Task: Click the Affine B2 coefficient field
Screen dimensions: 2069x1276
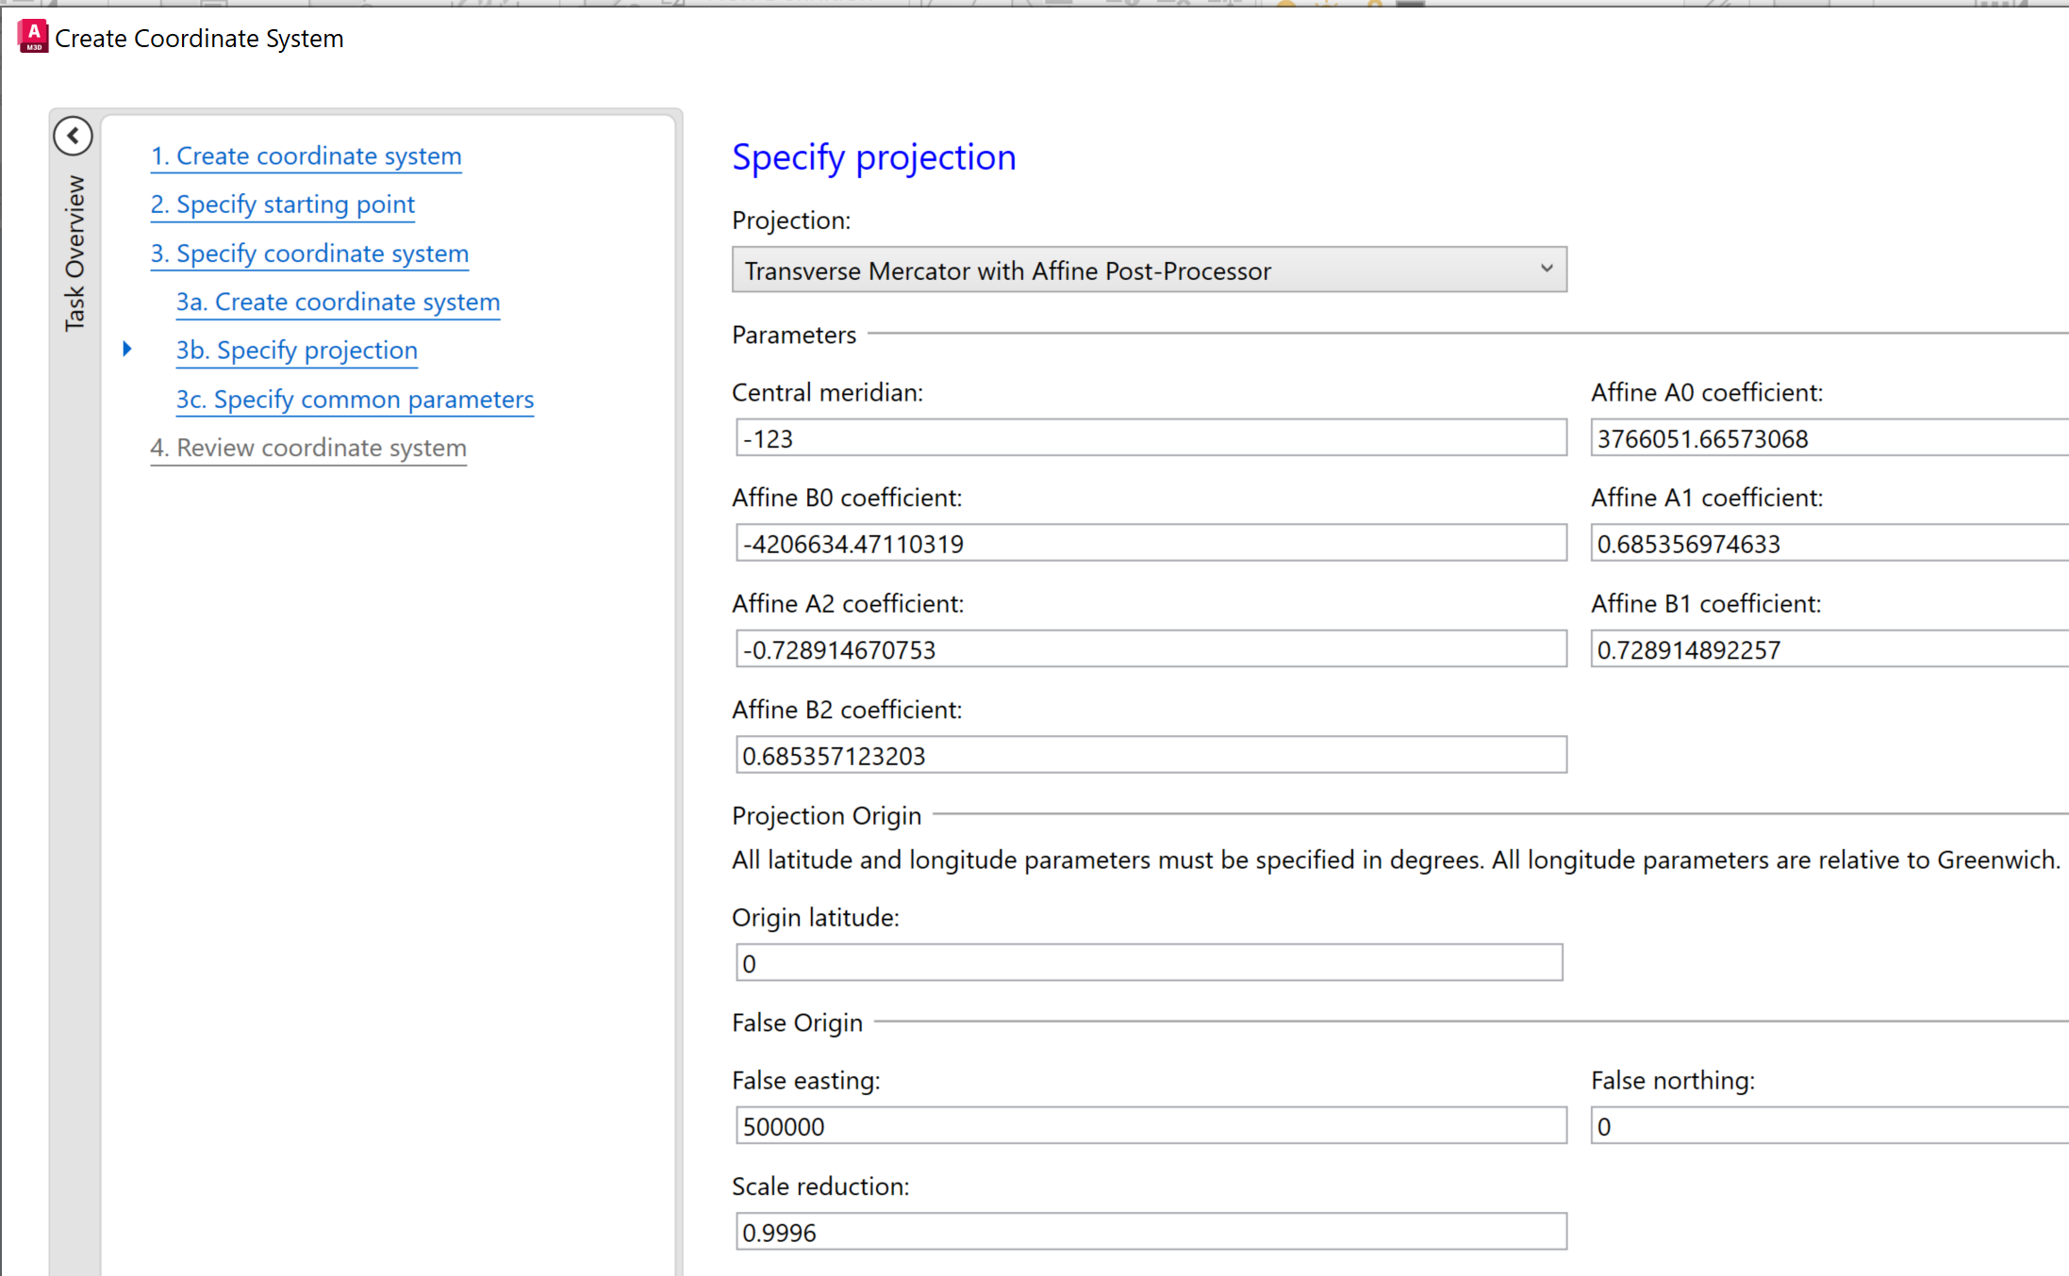Action: tap(1149, 754)
